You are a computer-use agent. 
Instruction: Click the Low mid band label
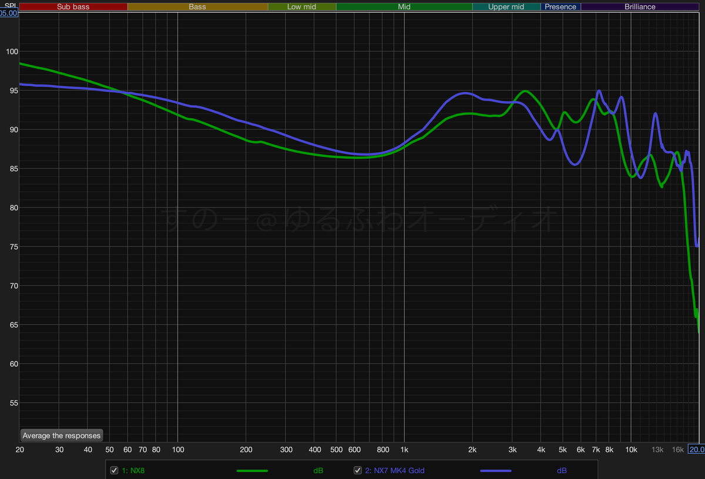click(x=302, y=7)
